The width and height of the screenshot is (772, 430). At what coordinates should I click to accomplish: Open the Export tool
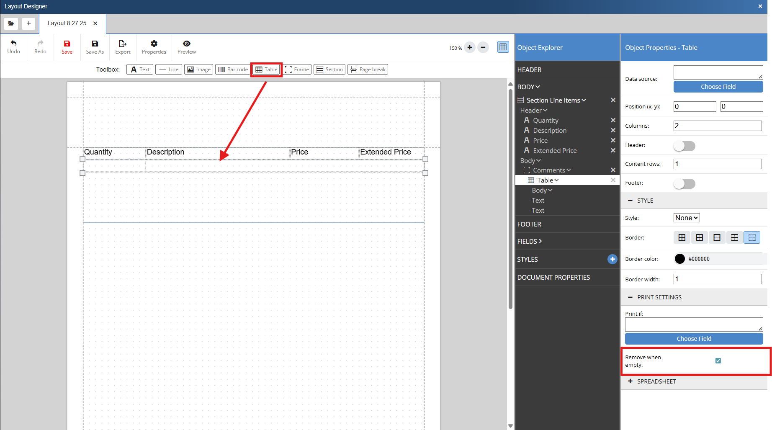(123, 47)
